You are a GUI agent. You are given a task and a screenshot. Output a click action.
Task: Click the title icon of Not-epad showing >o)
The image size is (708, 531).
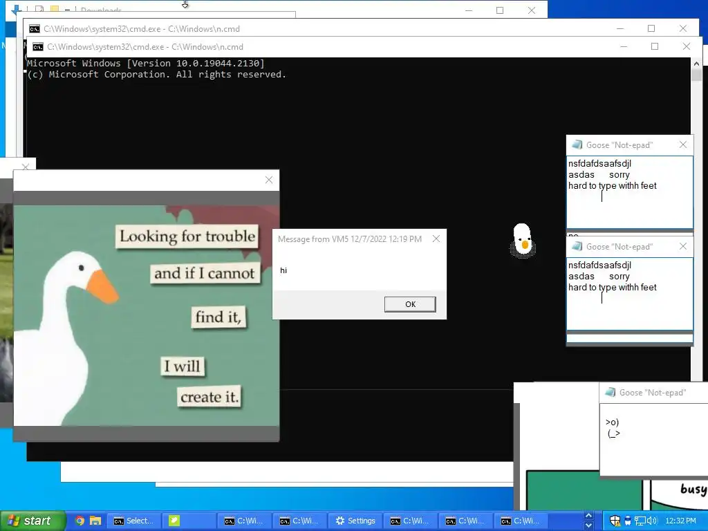[610, 393]
